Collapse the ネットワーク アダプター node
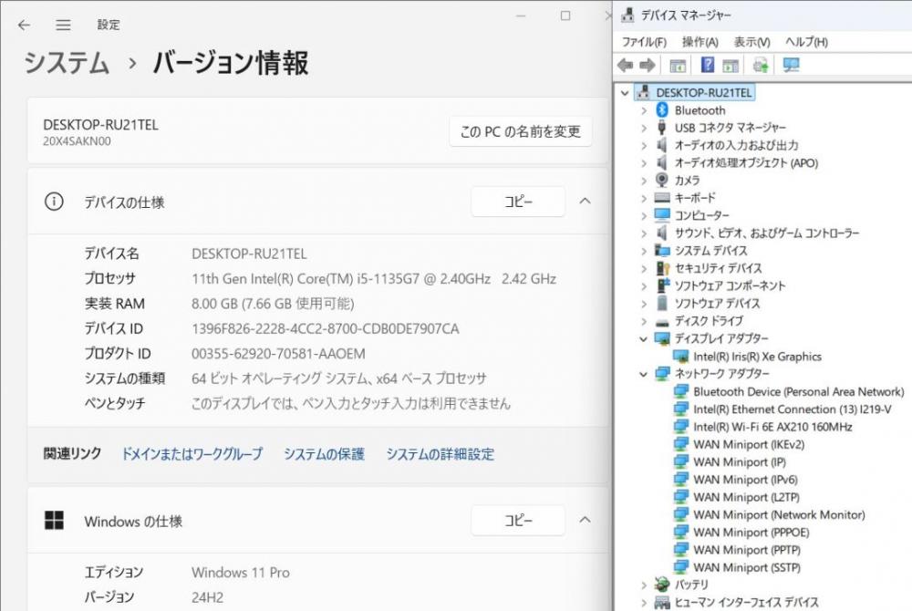Viewport: 912px width, 611px height. pyautogui.click(x=643, y=374)
